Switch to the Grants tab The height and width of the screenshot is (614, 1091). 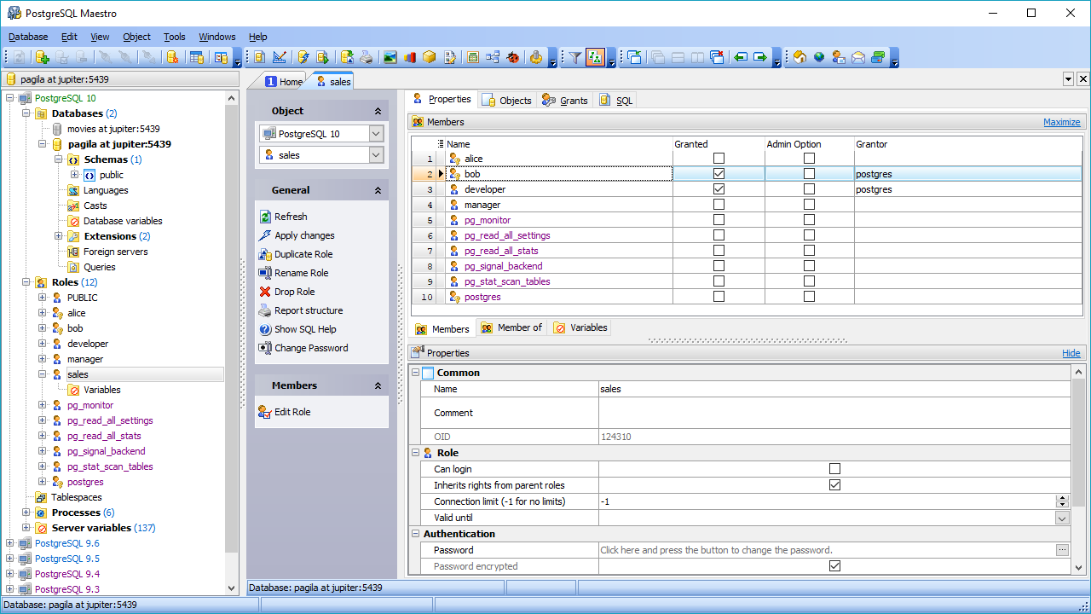click(565, 100)
